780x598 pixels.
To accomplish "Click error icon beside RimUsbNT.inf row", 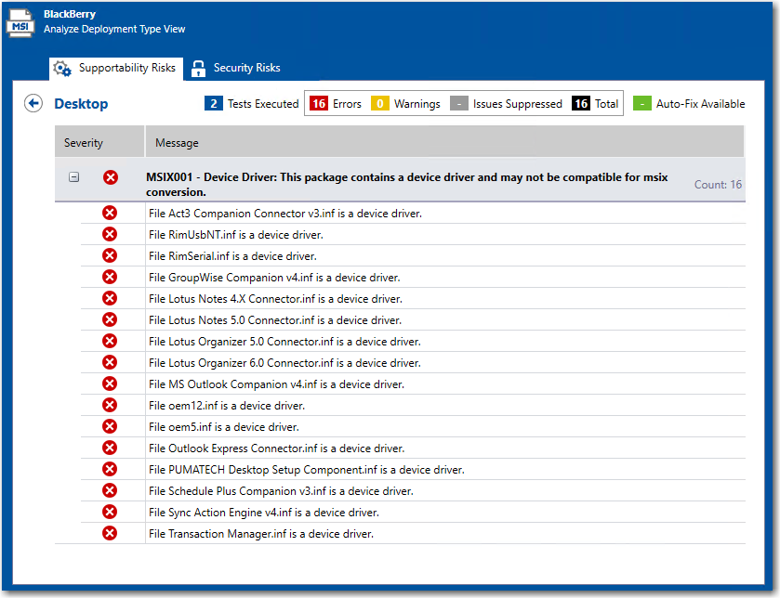I will click(110, 234).
